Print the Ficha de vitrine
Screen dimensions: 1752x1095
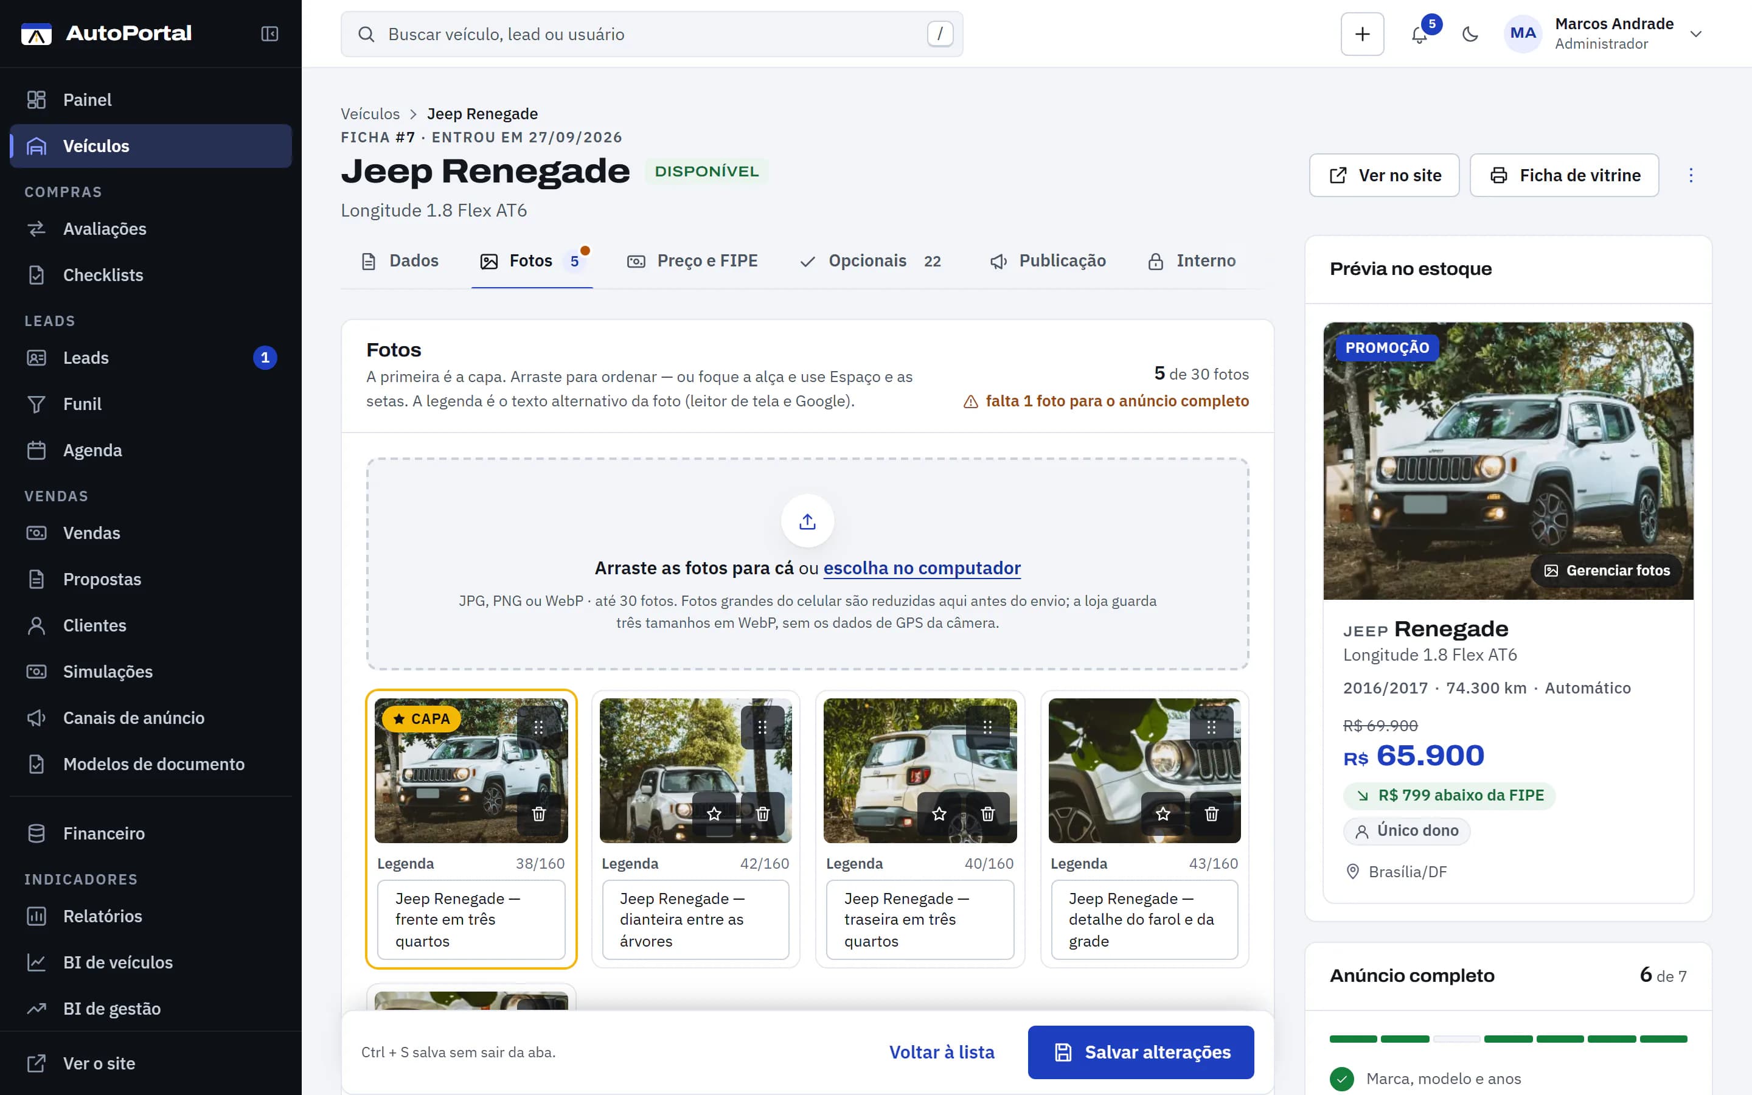1565,175
